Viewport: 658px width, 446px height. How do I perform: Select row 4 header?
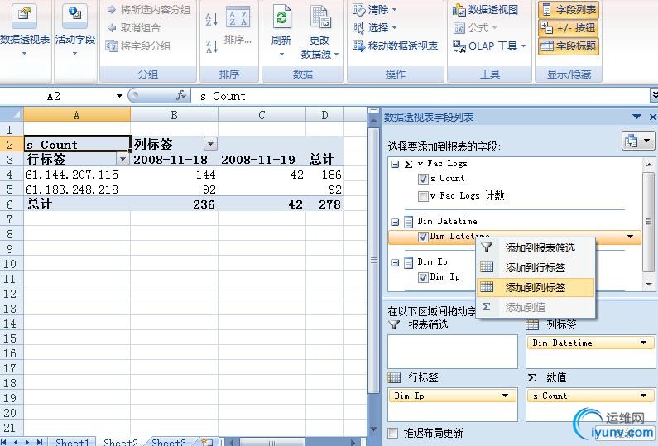point(10,175)
